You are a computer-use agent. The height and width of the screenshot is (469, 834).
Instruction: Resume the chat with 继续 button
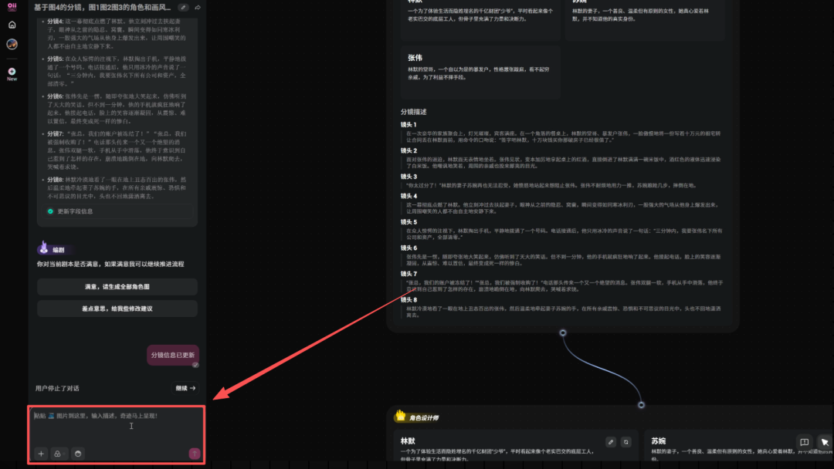(x=184, y=388)
